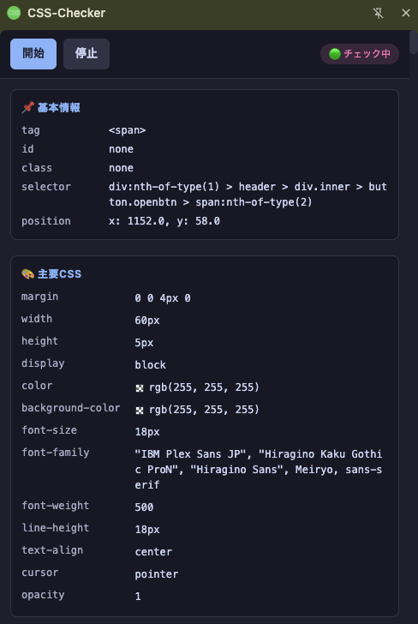Click the green status dot indicator
The image size is (418, 624).
335,54
